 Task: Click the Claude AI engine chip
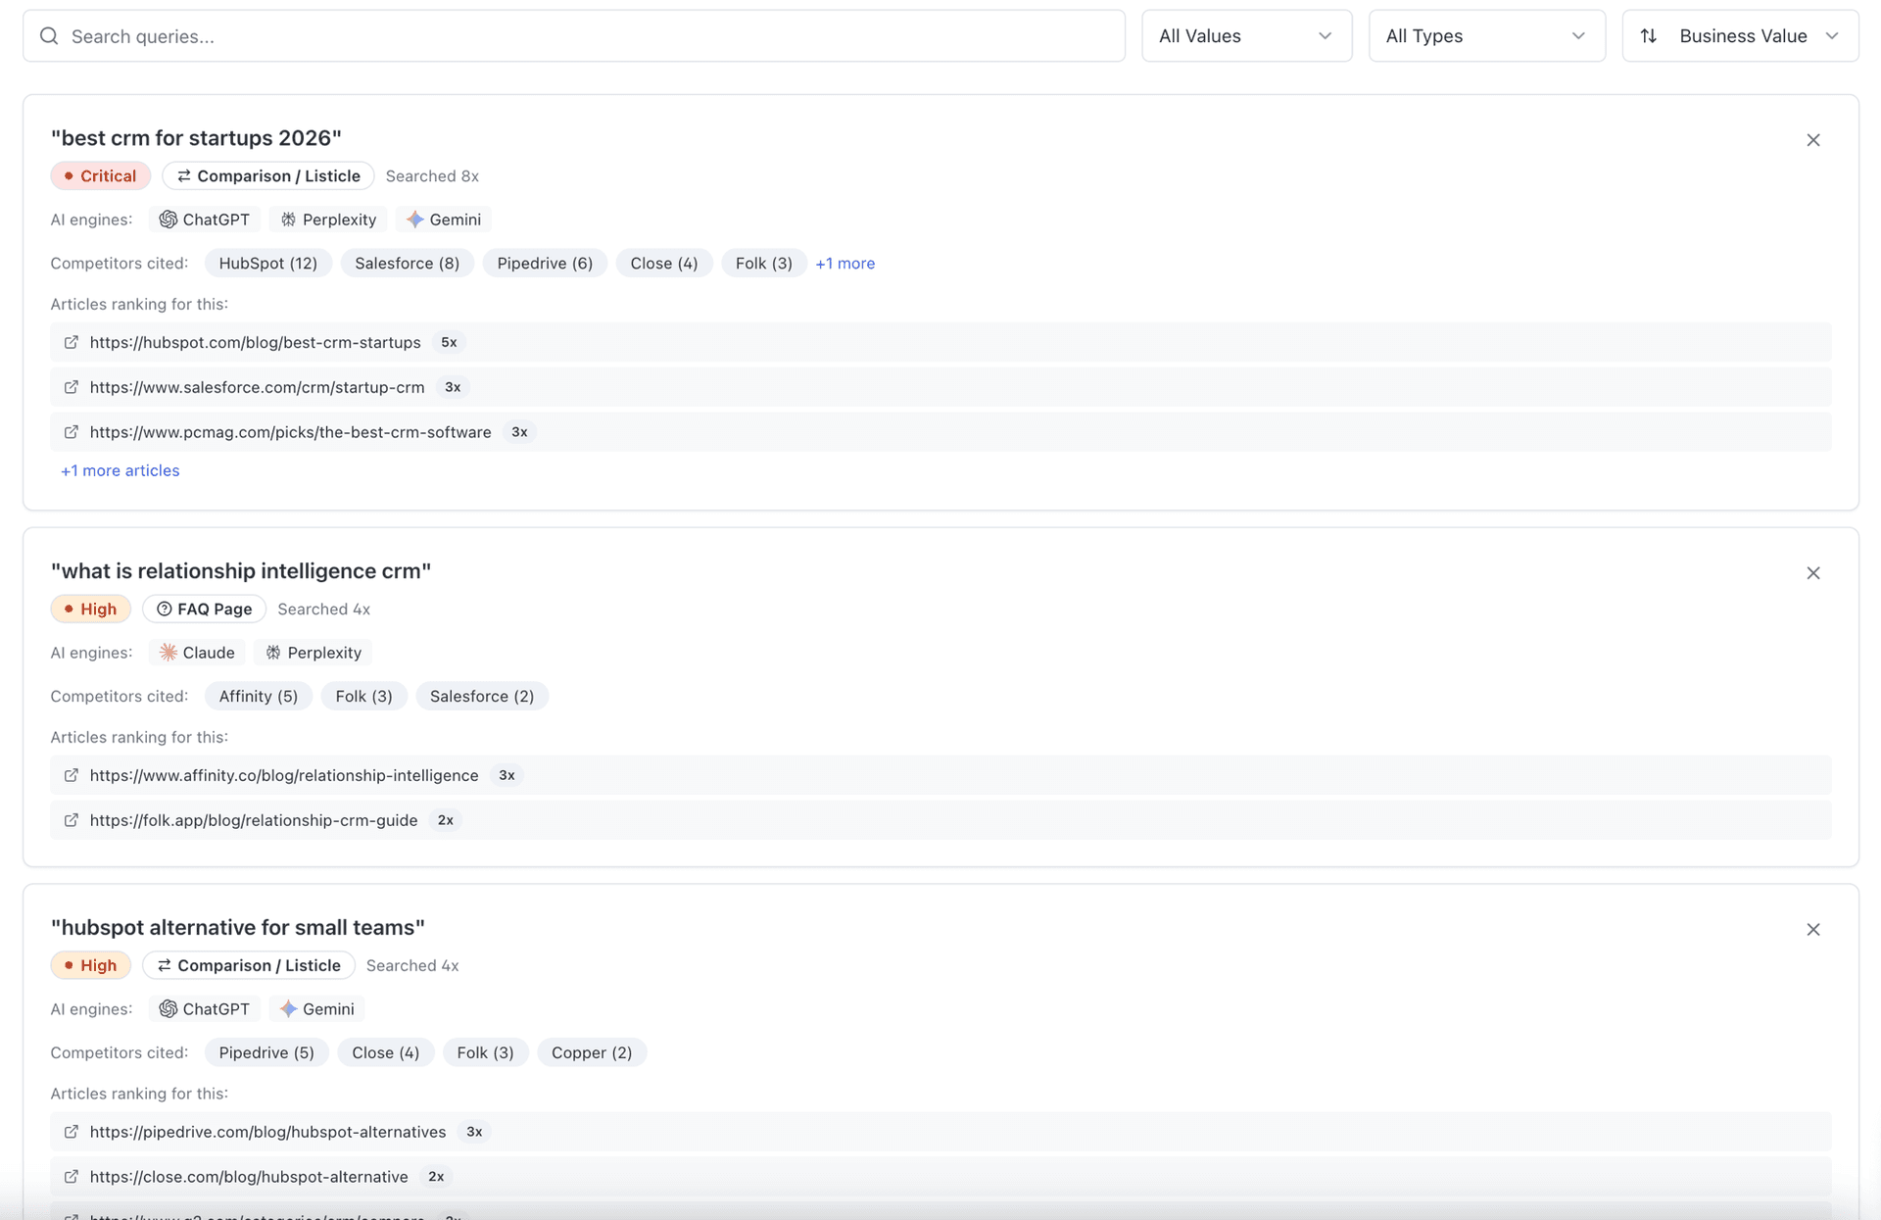197,653
